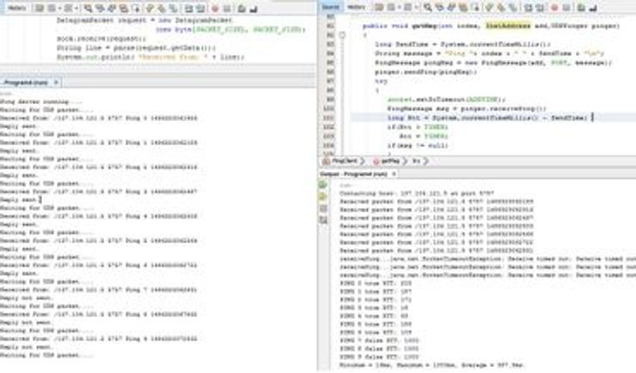This screenshot has height=373, width=636.
Task: Open the History tab in the right editor
Action: pyautogui.click(x=356, y=7)
